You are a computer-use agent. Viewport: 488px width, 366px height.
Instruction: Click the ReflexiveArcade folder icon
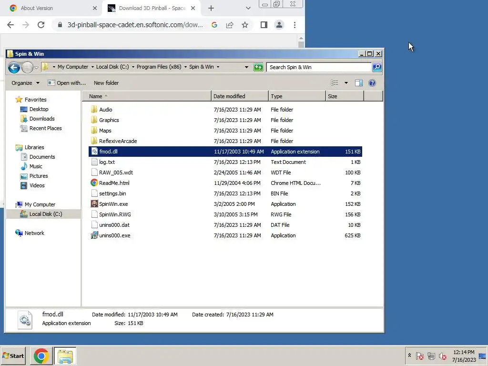click(94, 141)
